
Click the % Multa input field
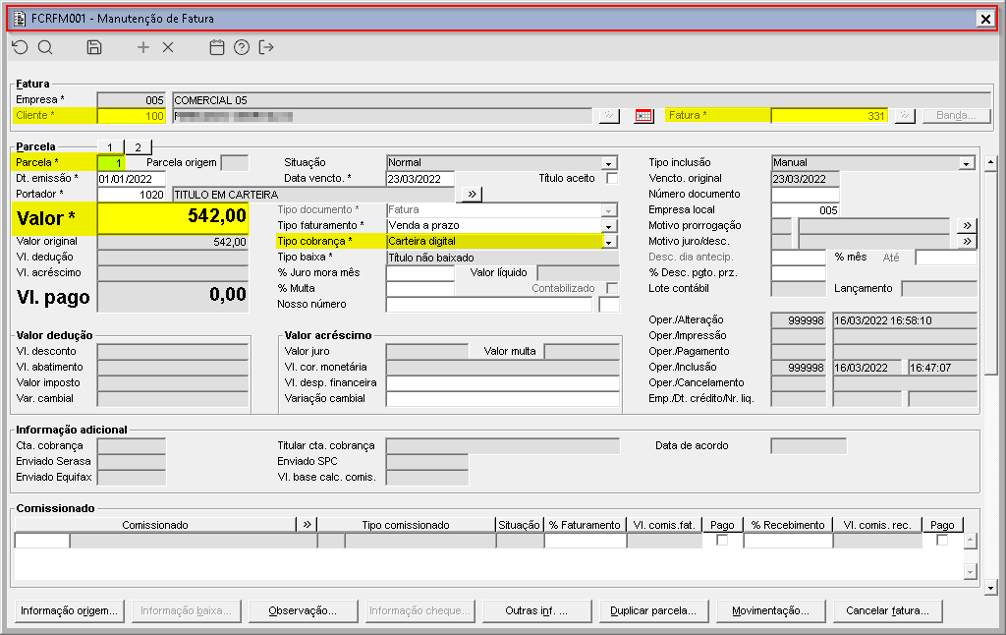coord(420,288)
